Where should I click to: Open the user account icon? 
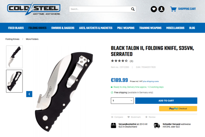pos(162,9)
